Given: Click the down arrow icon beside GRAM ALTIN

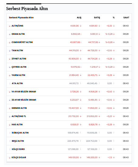Looking at the screenshot, I should pos(10,34).
